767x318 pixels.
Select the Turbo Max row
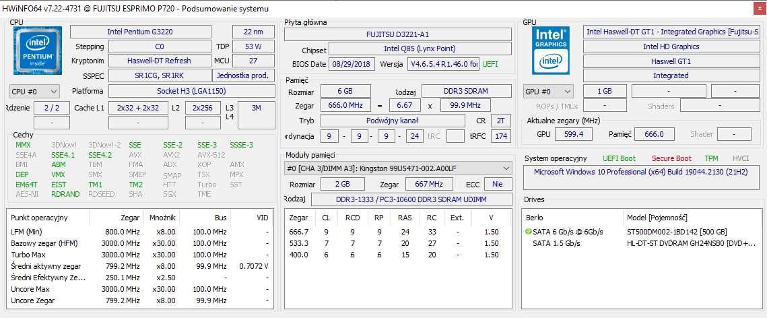click(x=140, y=255)
